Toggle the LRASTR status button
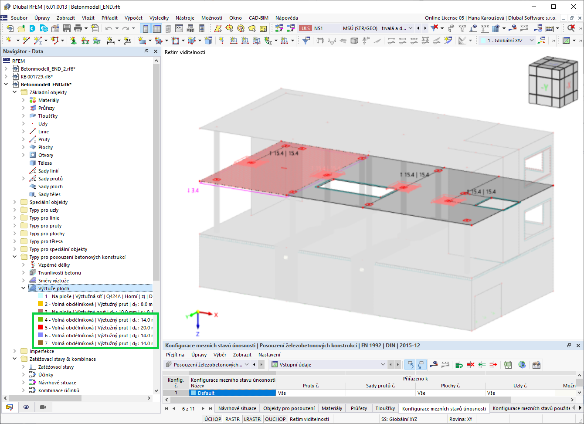The height and width of the screenshot is (424, 584). 252,419
